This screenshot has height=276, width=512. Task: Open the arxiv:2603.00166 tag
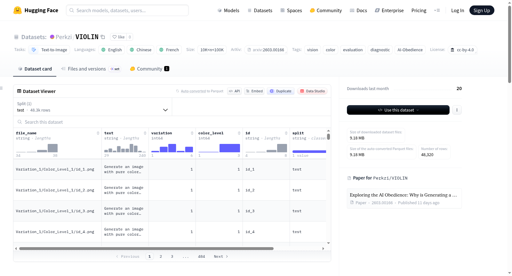266,50
